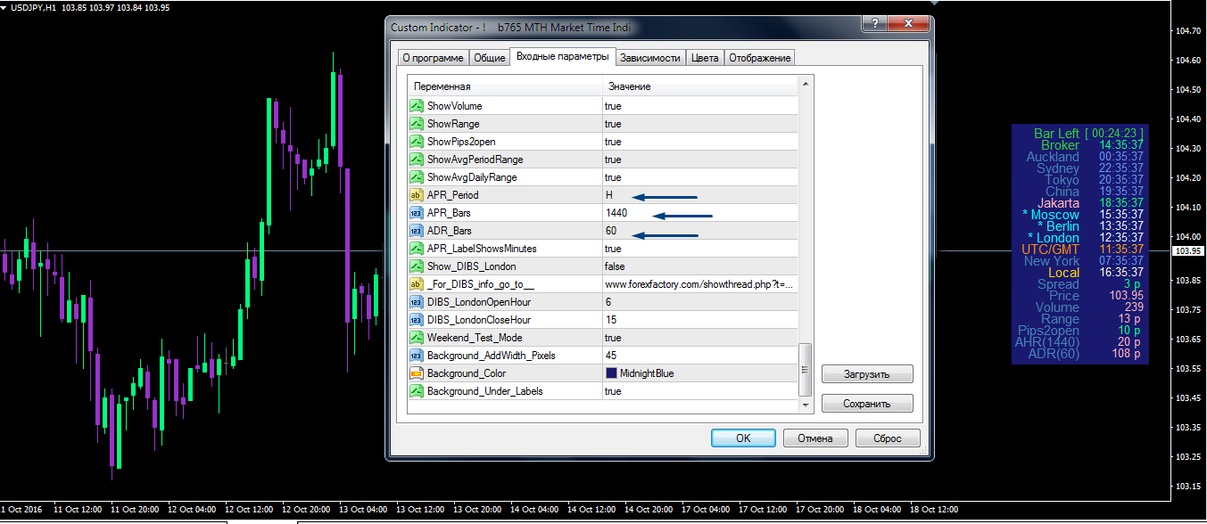Select the ShowRange parameter type icon
Screen dimensions: 1207x524
pyautogui.click(x=417, y=124)
